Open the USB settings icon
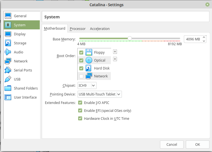The image size is (212, 152). click(8, 79)
